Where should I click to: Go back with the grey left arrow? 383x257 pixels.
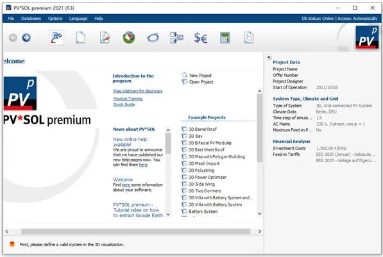(x=13, y=38)
